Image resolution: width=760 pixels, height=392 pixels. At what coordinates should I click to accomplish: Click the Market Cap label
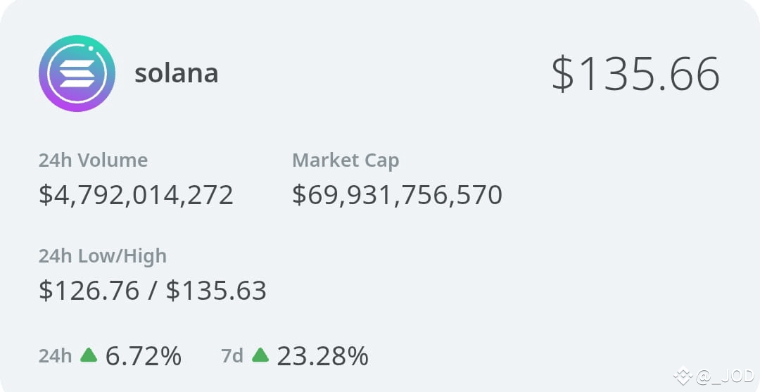pos(346,161)
